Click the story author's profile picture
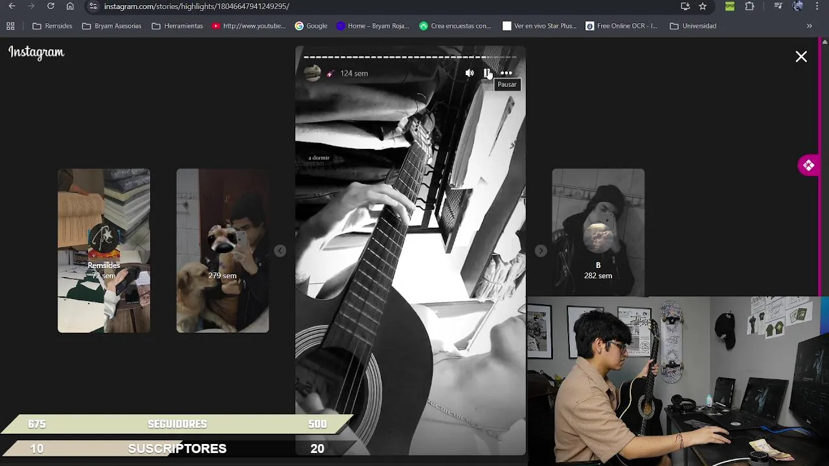This screenshot has height=466, width=829. [313, 73]
